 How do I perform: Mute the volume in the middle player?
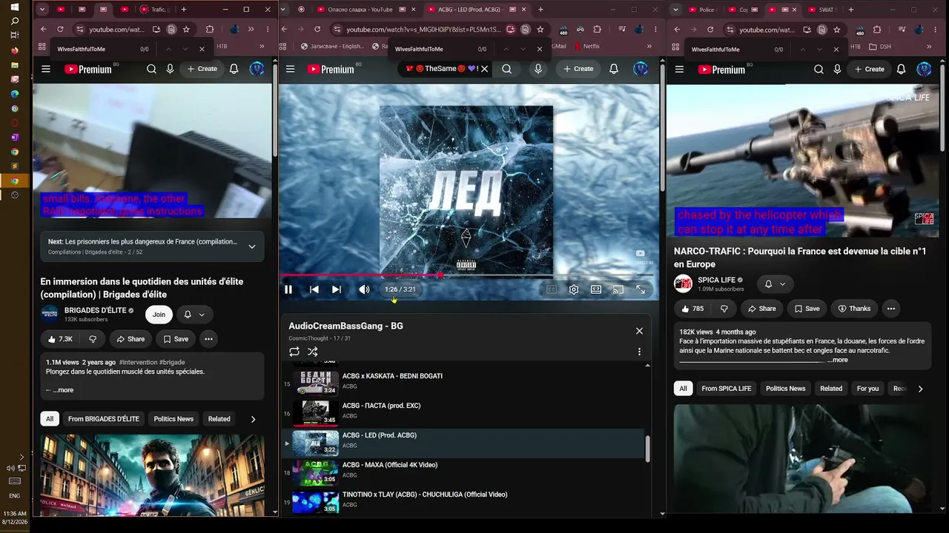click(x=364, y=289)
